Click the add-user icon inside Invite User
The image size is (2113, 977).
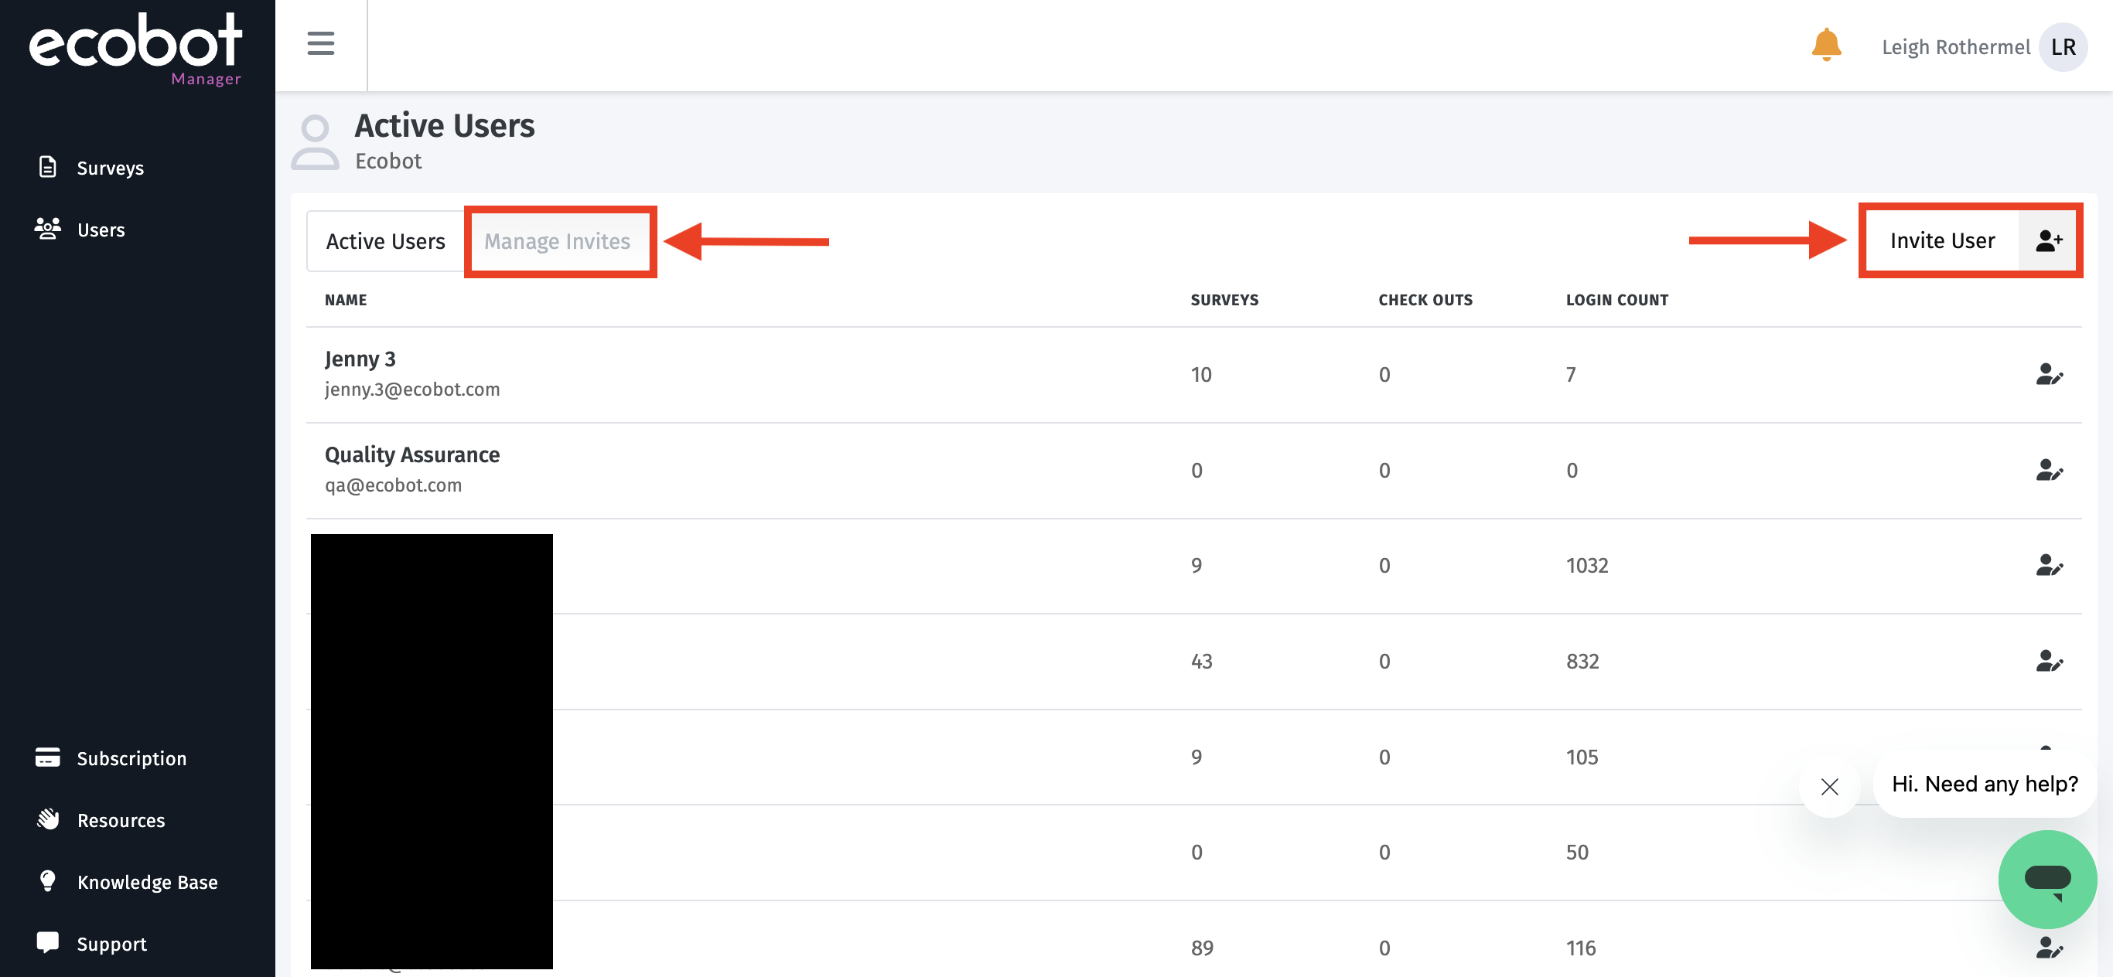tap(2049, 240)
